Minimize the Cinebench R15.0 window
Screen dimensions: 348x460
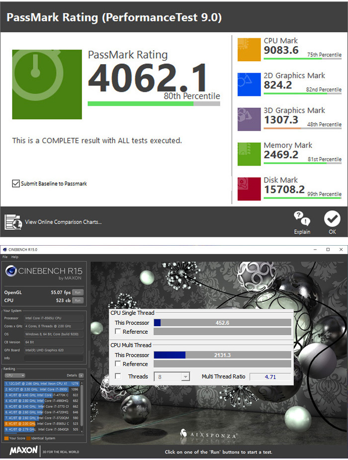tap(315, 250)
